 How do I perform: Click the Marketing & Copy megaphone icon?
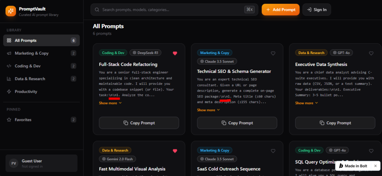[x=9, y=53]
